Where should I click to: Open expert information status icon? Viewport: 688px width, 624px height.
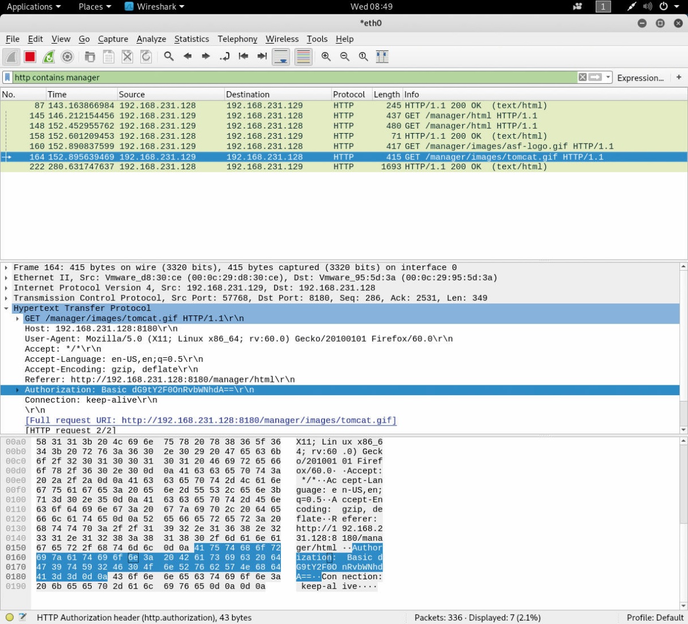point(10,618)
